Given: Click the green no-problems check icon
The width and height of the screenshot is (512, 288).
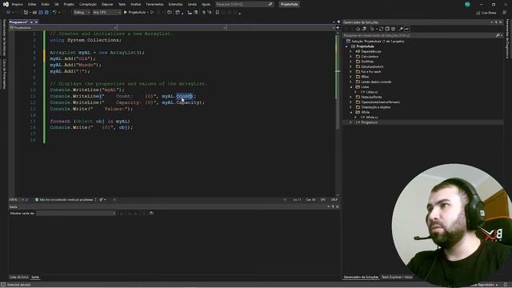Looking at the screenshot, I should pyautogui.click(x=37, y=199).
